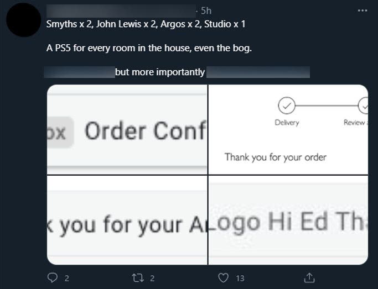Image resolution: width=378 pixels, height=289 pixels.
Task: View the bottom-left 'you for your' image
Action: click(x=127, y=220)
